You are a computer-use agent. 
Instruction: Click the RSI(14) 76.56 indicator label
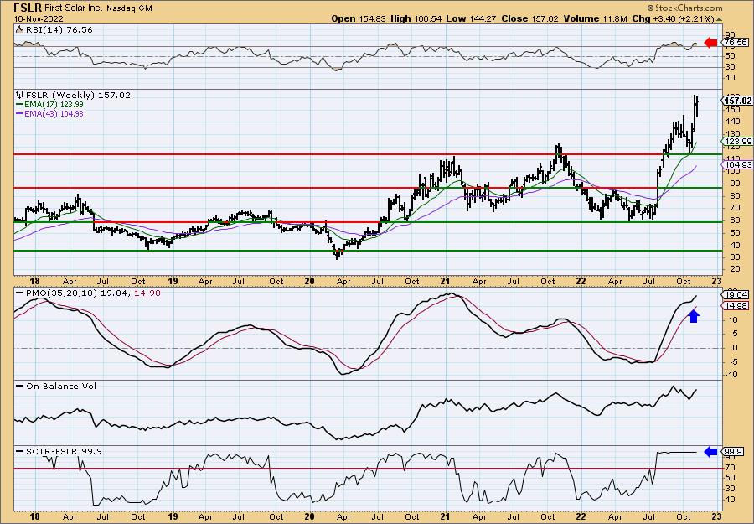tap(58, 30)
